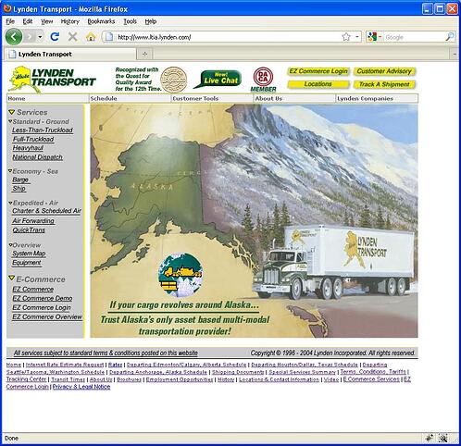Collapse the E-Commerce section triangle
This screenshot has width=461, height=446.
12,279
